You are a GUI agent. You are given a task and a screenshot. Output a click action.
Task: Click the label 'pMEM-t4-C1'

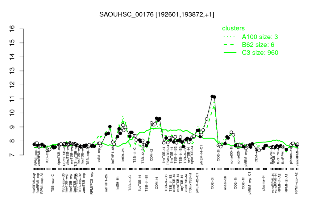[201, 155]
